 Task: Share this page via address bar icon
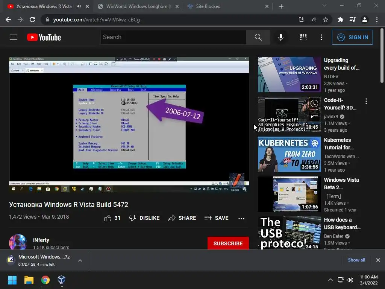(x=314, y=20)
